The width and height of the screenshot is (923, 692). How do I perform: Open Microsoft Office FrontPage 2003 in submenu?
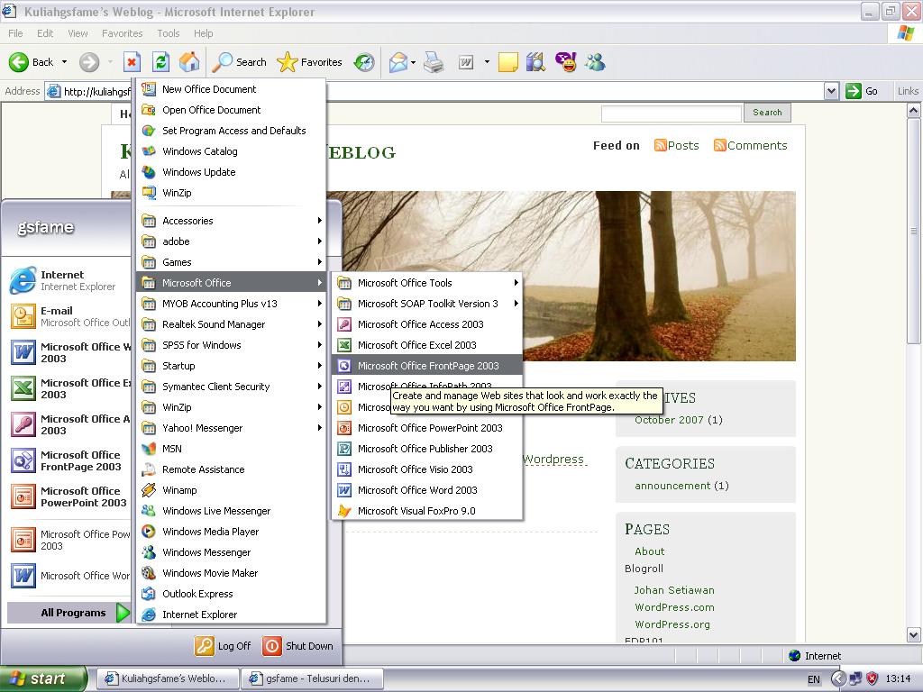pos(426,366)
